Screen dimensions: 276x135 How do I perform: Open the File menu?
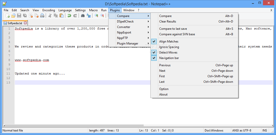[x=6, y=10]
